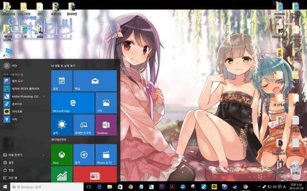Open the red news tile
Image resolution: width=307 pixels, height=191 pixels.
pyautogui.click(x=95, y=174)
